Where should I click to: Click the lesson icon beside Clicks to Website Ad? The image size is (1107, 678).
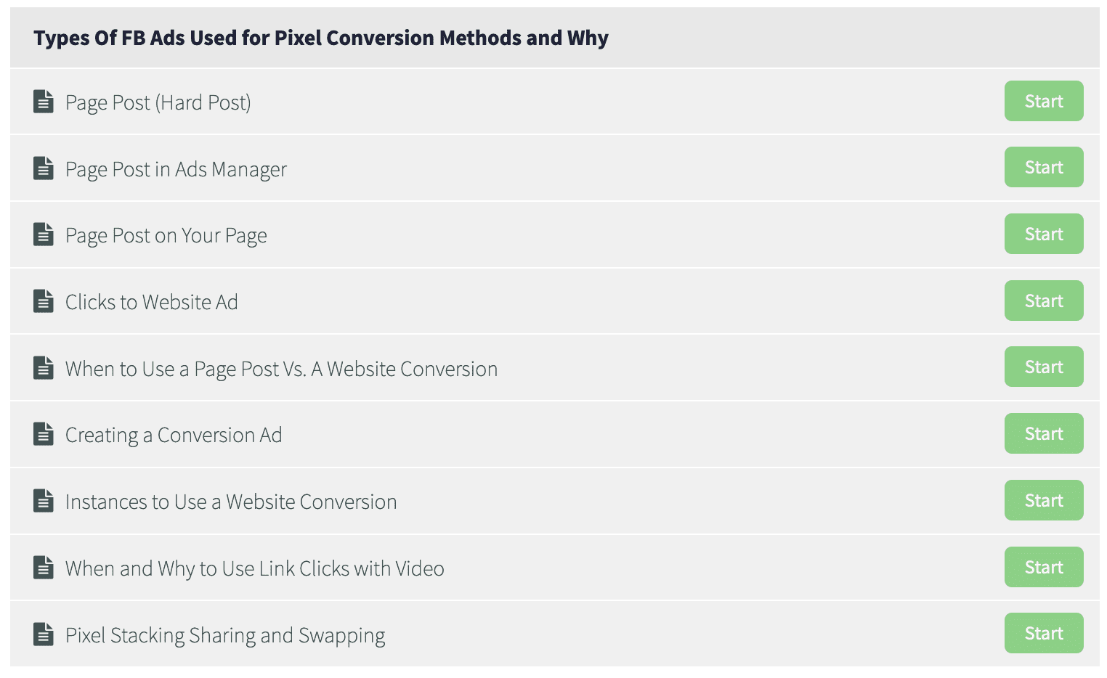point(44,301)
